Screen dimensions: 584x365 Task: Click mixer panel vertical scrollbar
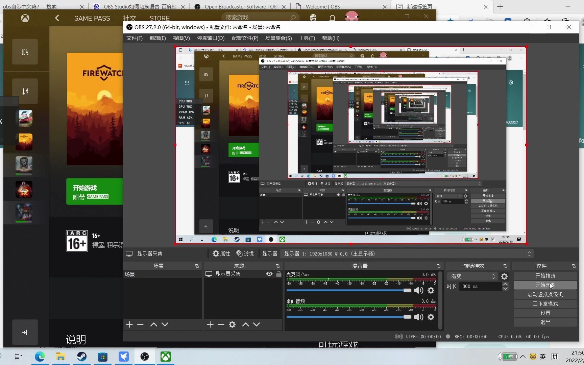(x=440, y=299)
